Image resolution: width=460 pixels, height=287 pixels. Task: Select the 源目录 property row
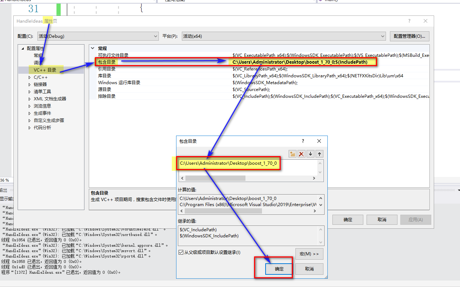pyautogui.click(x=259, y=90)
